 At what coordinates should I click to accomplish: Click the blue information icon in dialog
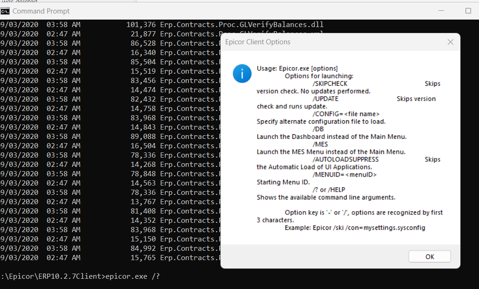coord(242,74)
